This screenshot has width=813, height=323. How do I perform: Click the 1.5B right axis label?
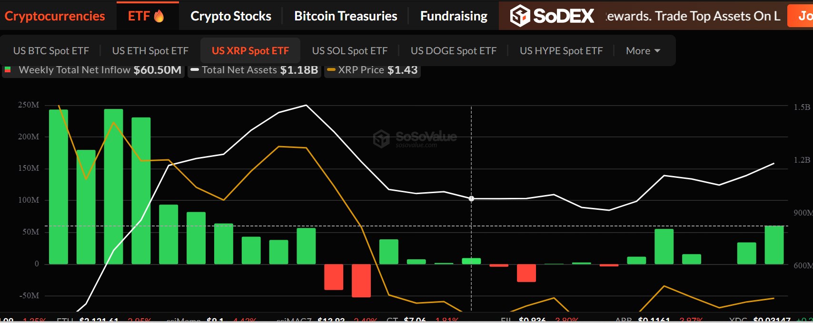tap(802, 107)
